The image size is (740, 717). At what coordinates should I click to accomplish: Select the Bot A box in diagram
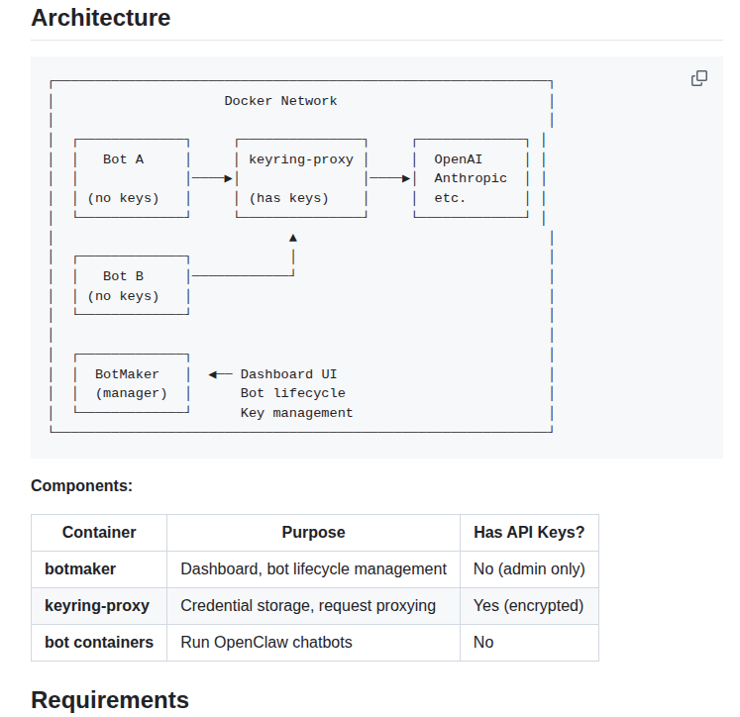pos(131,178)
